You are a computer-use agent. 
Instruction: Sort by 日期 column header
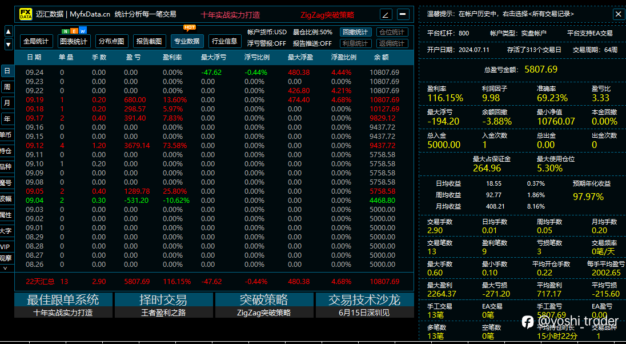(x=34, y=57)
